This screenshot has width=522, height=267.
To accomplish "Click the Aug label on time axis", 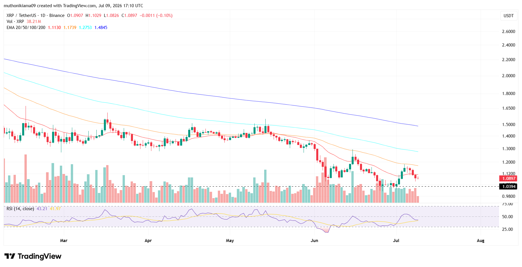I will pos(481,241).
